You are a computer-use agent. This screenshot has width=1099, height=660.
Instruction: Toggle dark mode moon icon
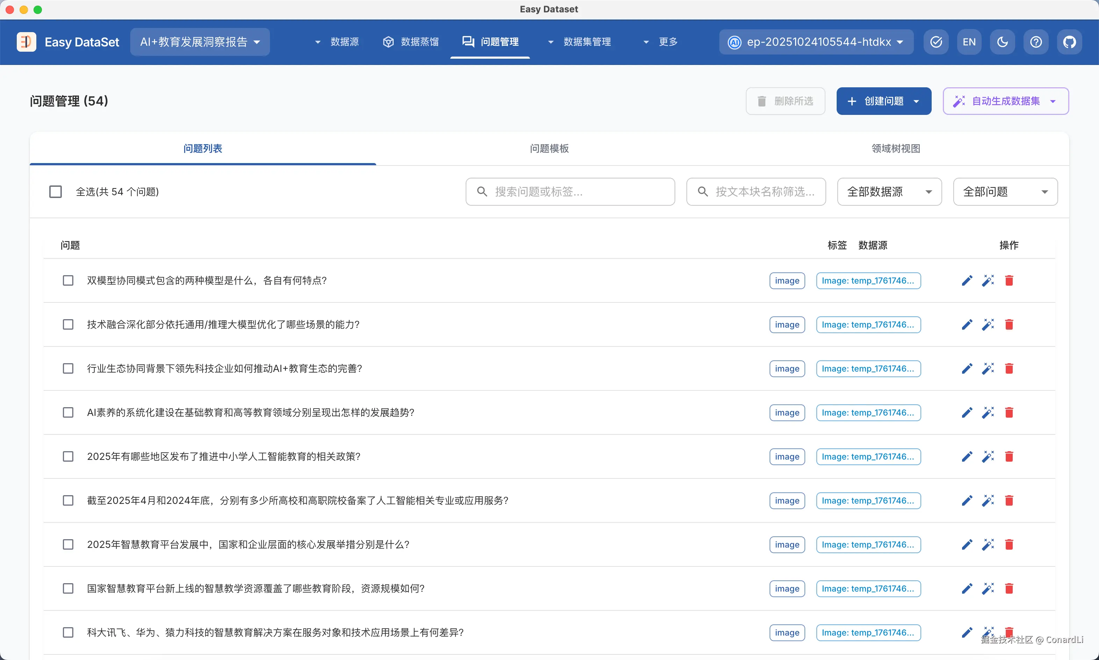(1003, 42)
